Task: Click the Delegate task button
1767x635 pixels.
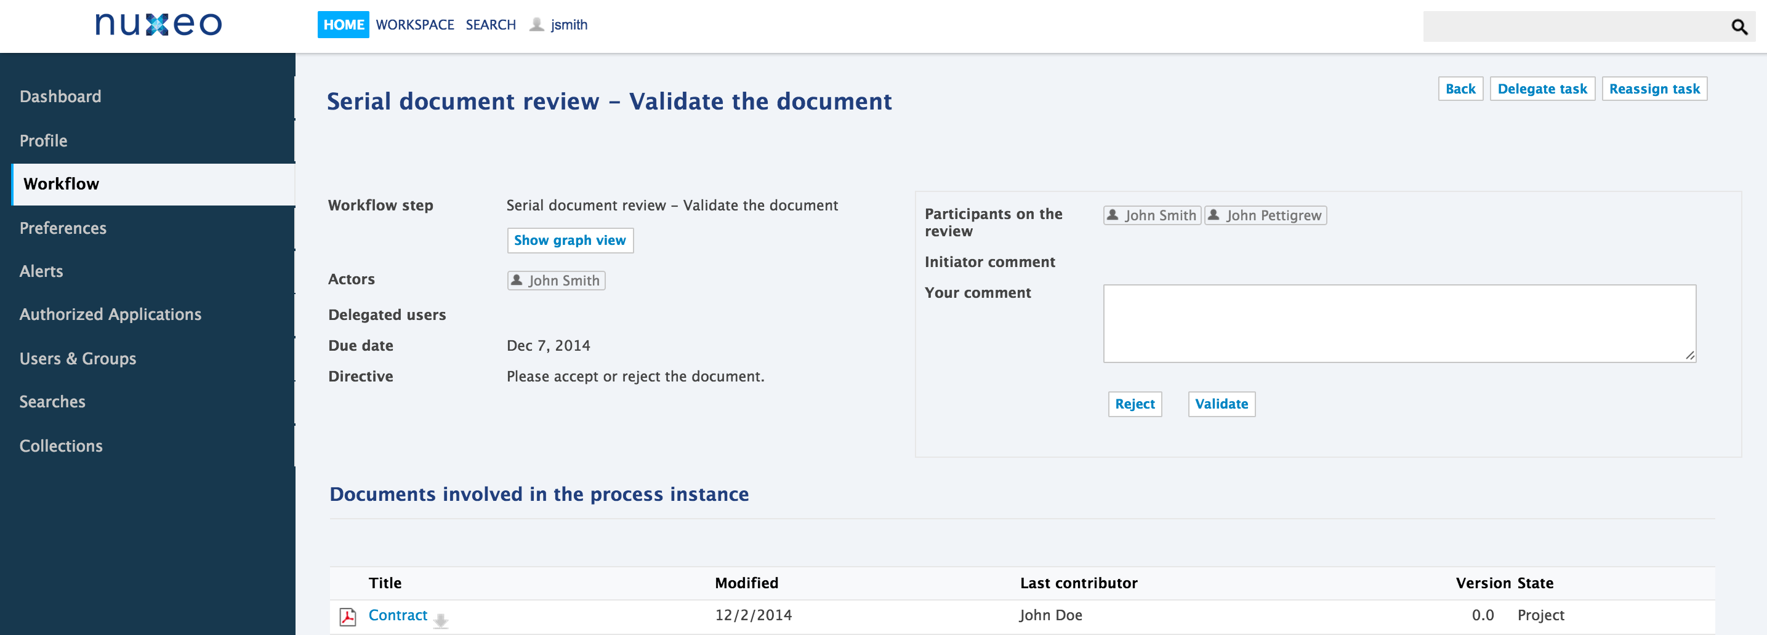Action: (x=1542, y=89)
